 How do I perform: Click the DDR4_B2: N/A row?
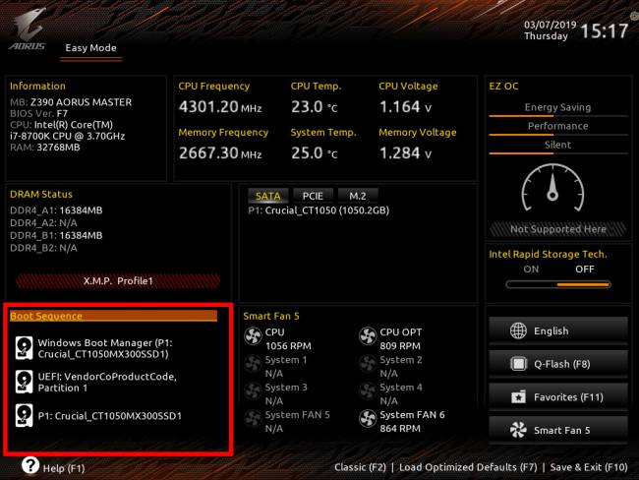[x=43, y=248]
